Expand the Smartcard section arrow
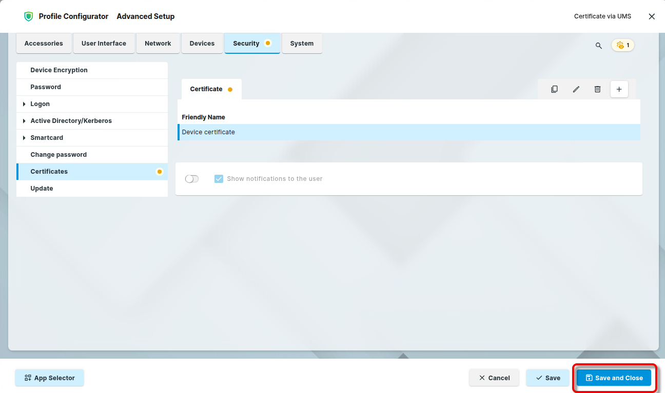 click(24, 138)
